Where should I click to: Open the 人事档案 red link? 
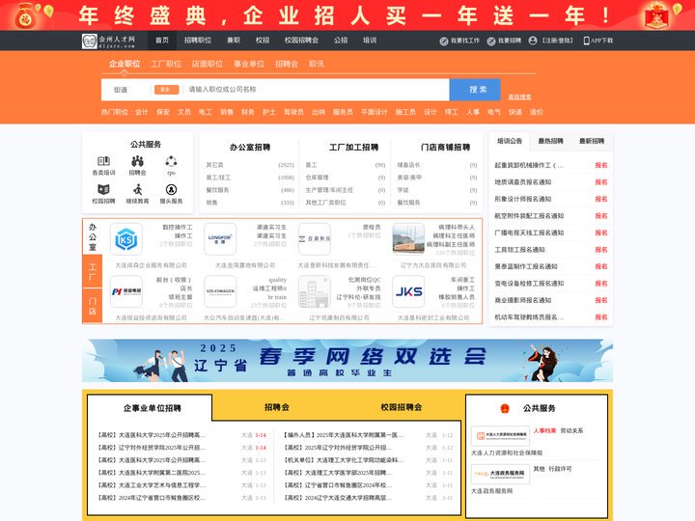point(544,430)
